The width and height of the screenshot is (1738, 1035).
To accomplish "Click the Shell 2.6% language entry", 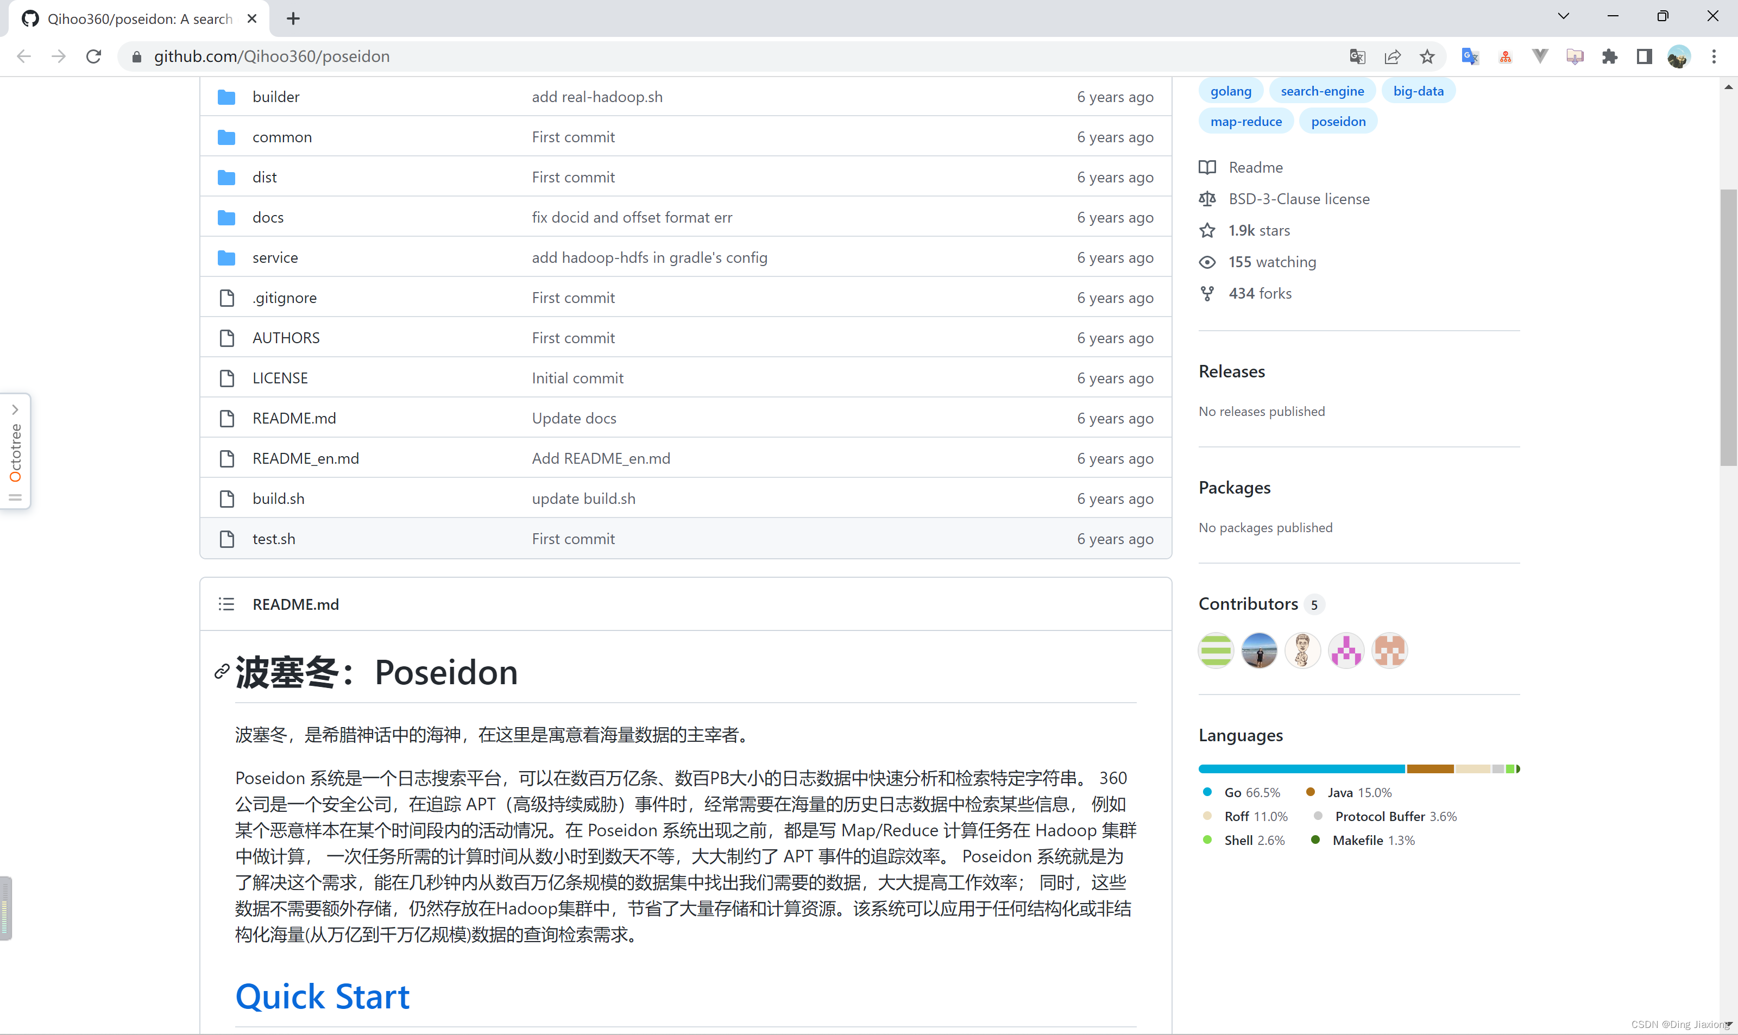I will tap(1244, 840).
